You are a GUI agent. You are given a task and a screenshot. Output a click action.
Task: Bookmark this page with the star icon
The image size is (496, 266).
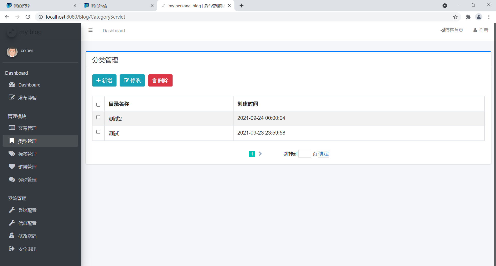[455, 17]
